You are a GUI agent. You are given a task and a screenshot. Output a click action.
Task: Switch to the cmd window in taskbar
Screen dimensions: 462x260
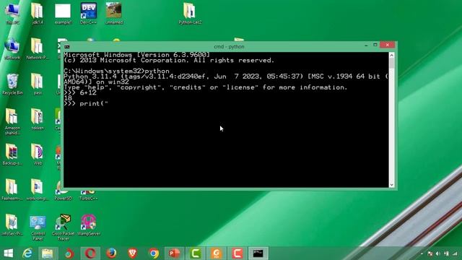(x=258, y=253)
